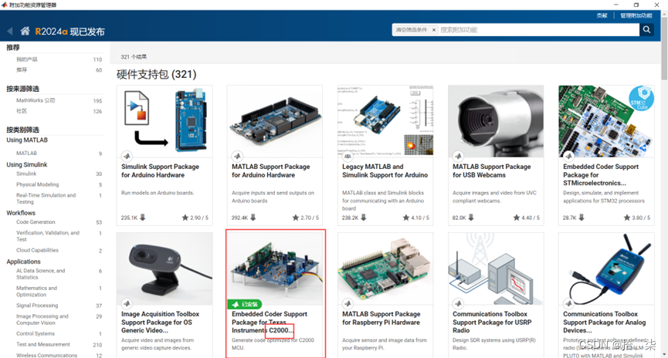Click MathWorks badge on USRP Radio card

[458, 303]
